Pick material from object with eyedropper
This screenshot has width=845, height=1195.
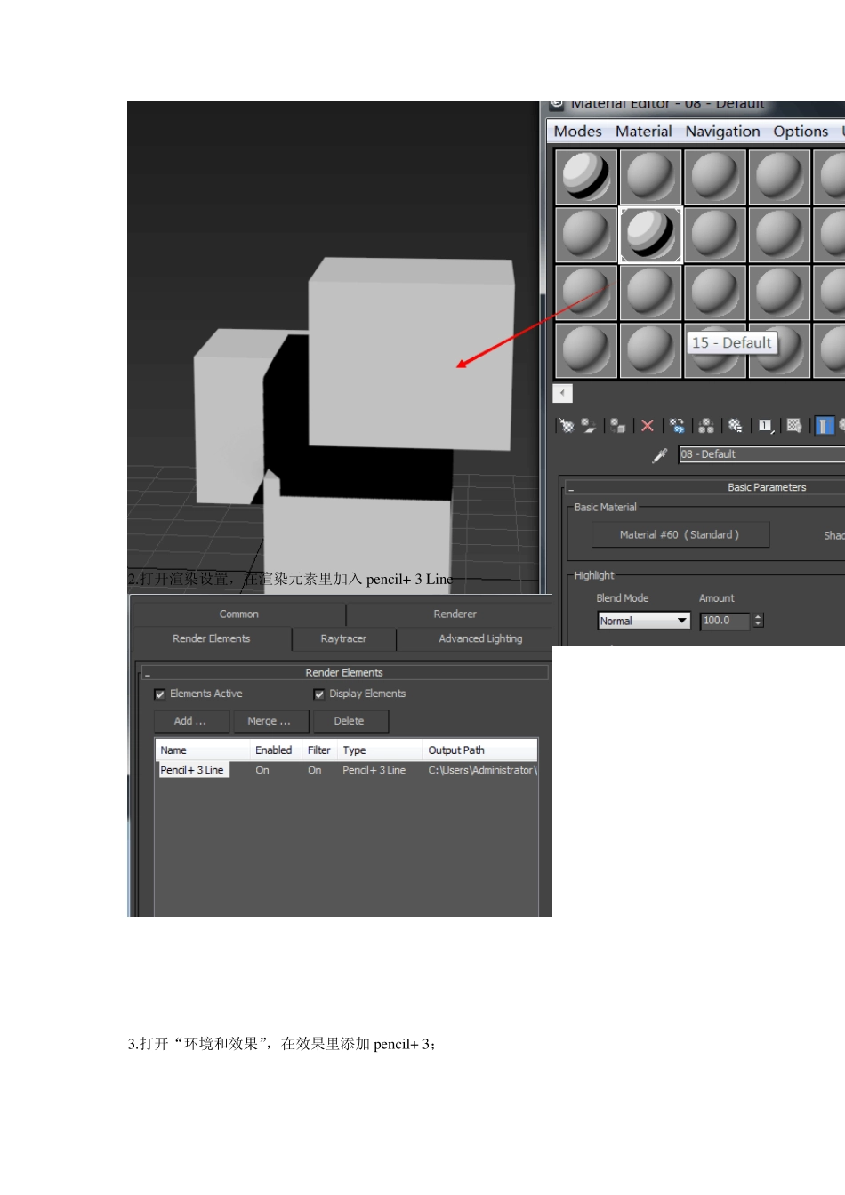pyautogui.click(x=660, y=454)
